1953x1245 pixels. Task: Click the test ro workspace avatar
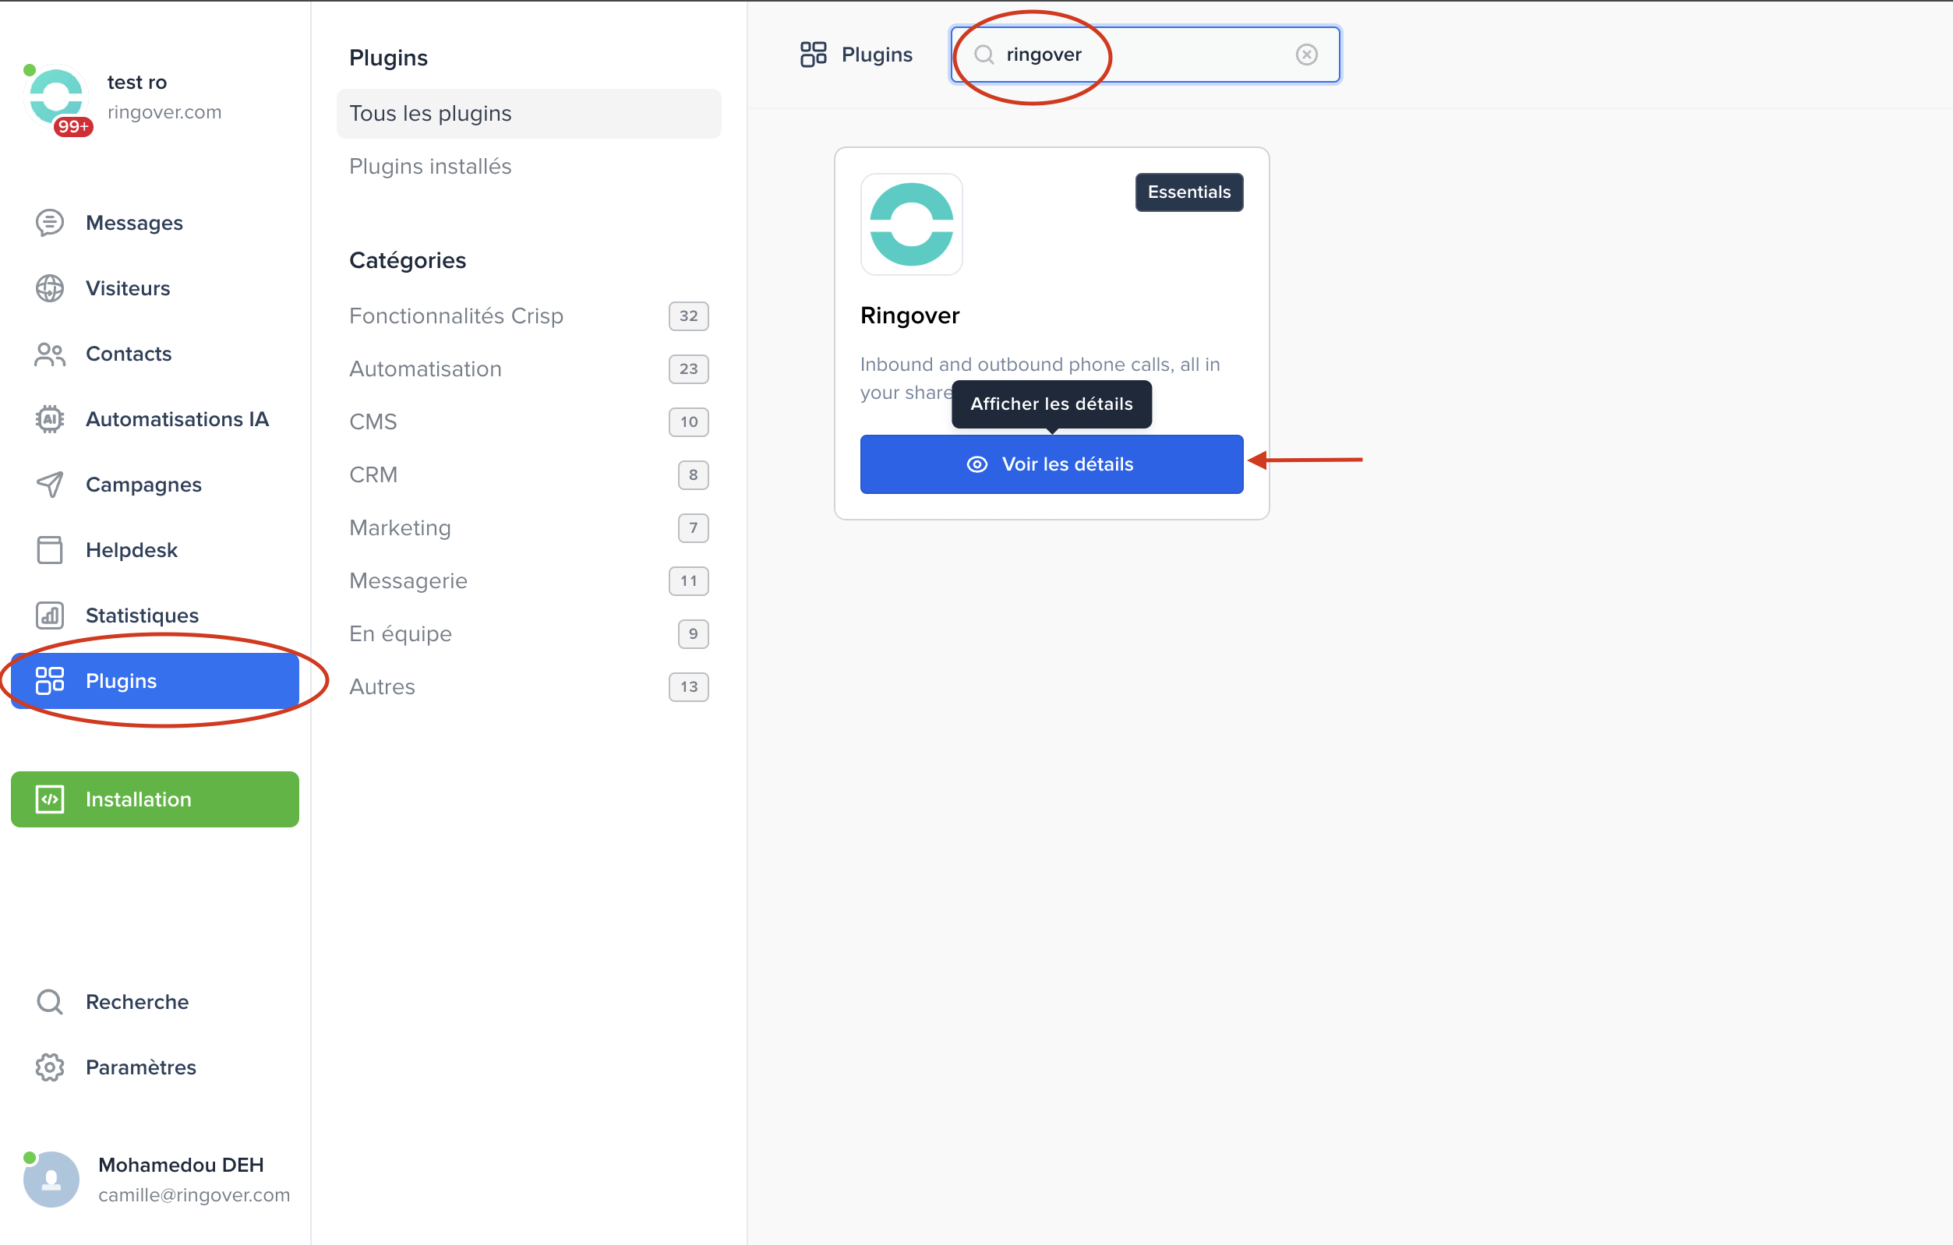pos(56,97)
